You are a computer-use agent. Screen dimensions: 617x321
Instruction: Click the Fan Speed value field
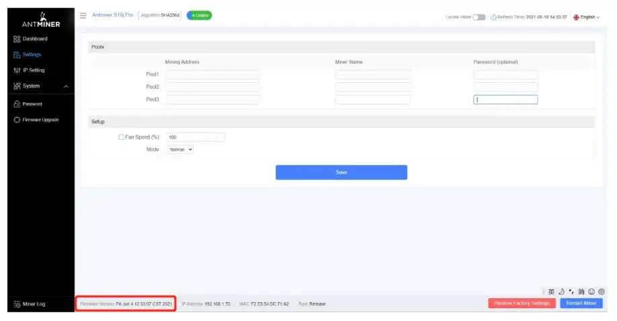click(196, 137)
